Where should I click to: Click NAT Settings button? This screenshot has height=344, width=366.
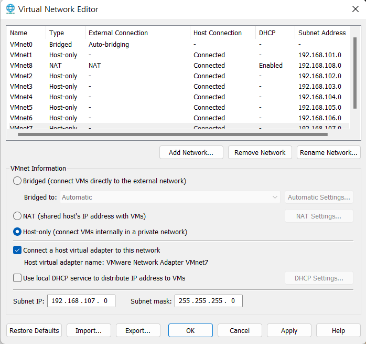(x=319, y=216)
